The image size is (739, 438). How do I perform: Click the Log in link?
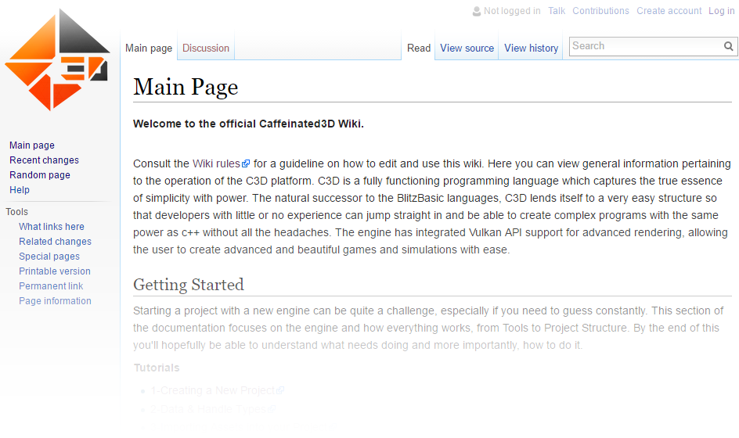click(721, 11)
